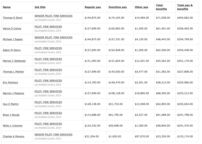Click the Other pay column header
The width and height of the screenshot is (202, 144).
(x=141, y=7)
